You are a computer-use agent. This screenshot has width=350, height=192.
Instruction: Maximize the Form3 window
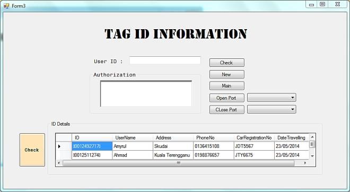pos(322,4)
